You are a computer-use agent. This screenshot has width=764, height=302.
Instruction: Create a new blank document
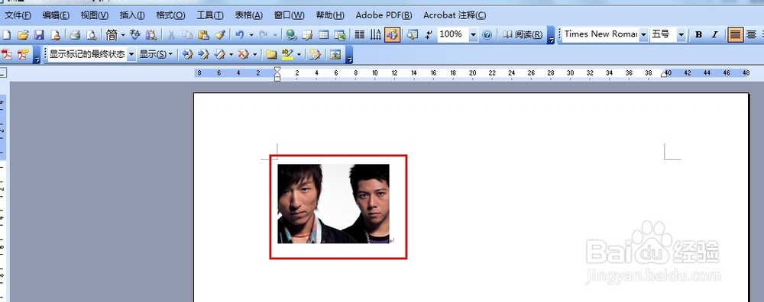tap(6, 35)
